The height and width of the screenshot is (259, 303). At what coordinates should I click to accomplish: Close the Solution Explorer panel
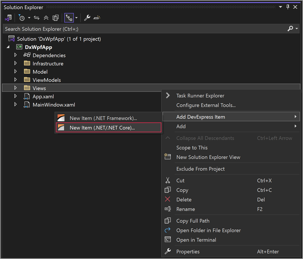click(x=295, y=7)
